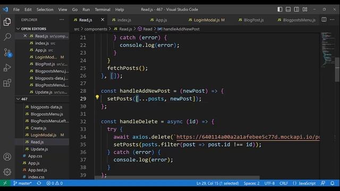Split the editor to the right
This screenshot has height=191, width=340.
tap(324, 20)
